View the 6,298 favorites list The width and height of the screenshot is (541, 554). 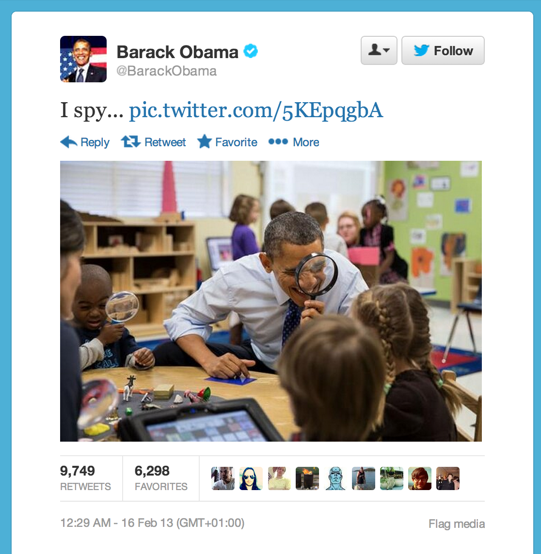click(x=161, y=478)
